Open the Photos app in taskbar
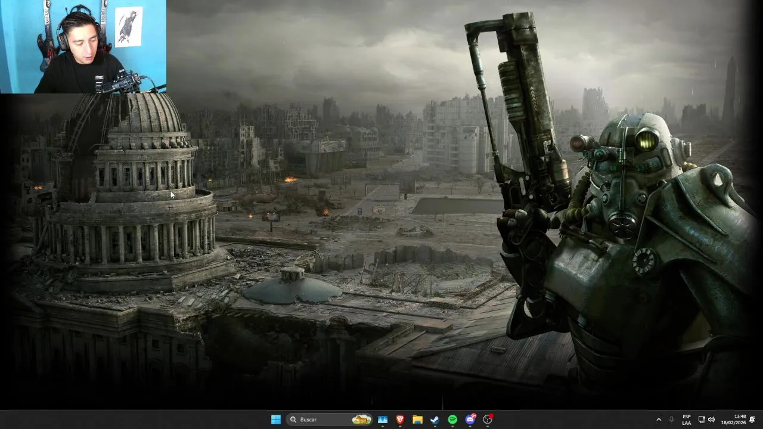The image size is (763, 429). (x=383, y=419)
